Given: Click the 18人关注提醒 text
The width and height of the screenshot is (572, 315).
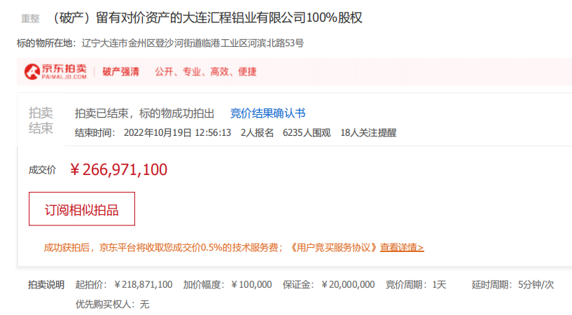Looking at the screenshot, I should pos(368,132).
